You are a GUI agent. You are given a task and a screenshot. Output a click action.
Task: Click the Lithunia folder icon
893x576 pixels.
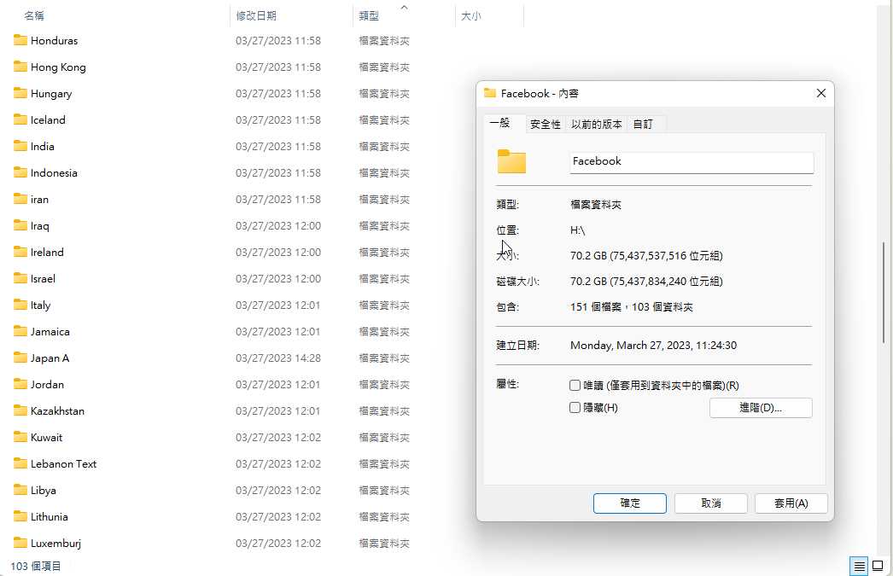pos(20,516)
